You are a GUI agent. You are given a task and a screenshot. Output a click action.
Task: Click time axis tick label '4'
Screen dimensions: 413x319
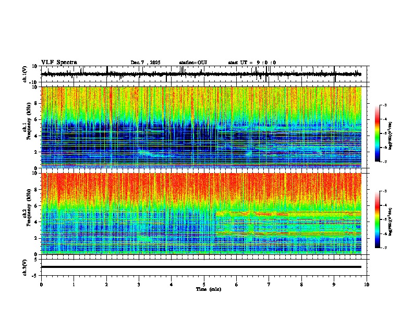[x=172, y=285]
